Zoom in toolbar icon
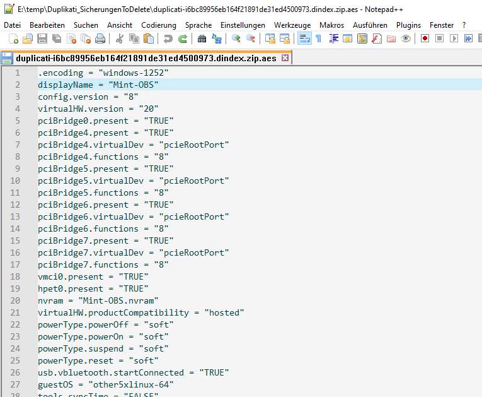The width and height of the screenshot is (482, 397). (x=236, y=39)
